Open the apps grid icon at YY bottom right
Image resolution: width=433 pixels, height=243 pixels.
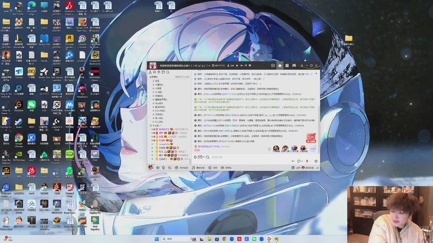(x=293, y=167)
